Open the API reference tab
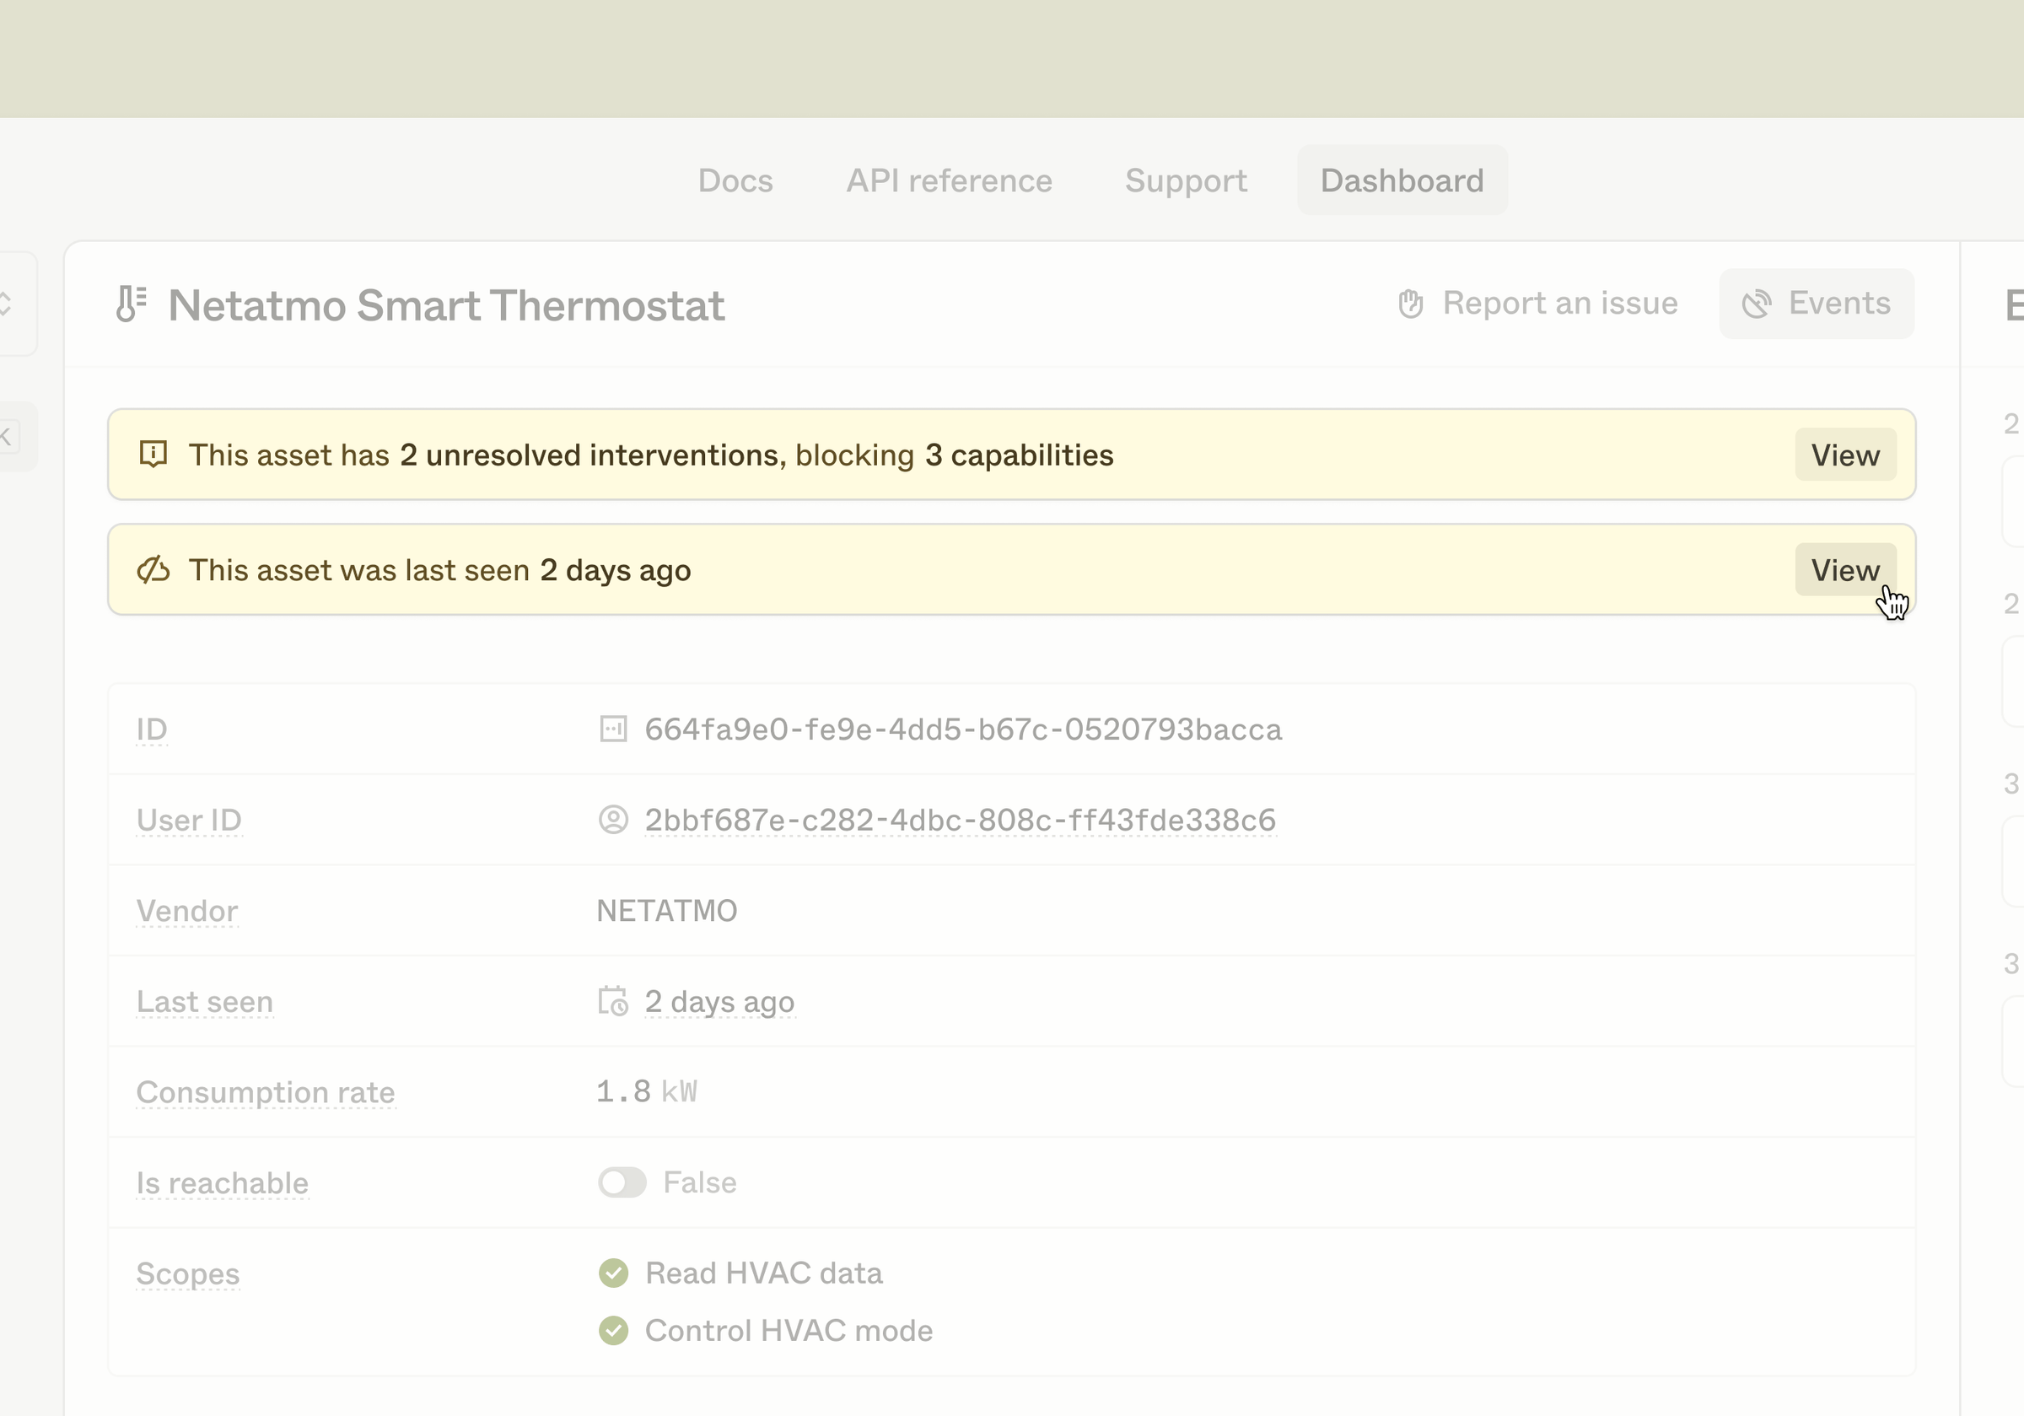Screen dimensions: 2024x1416 pyautogui.click(x=949, y=180)
